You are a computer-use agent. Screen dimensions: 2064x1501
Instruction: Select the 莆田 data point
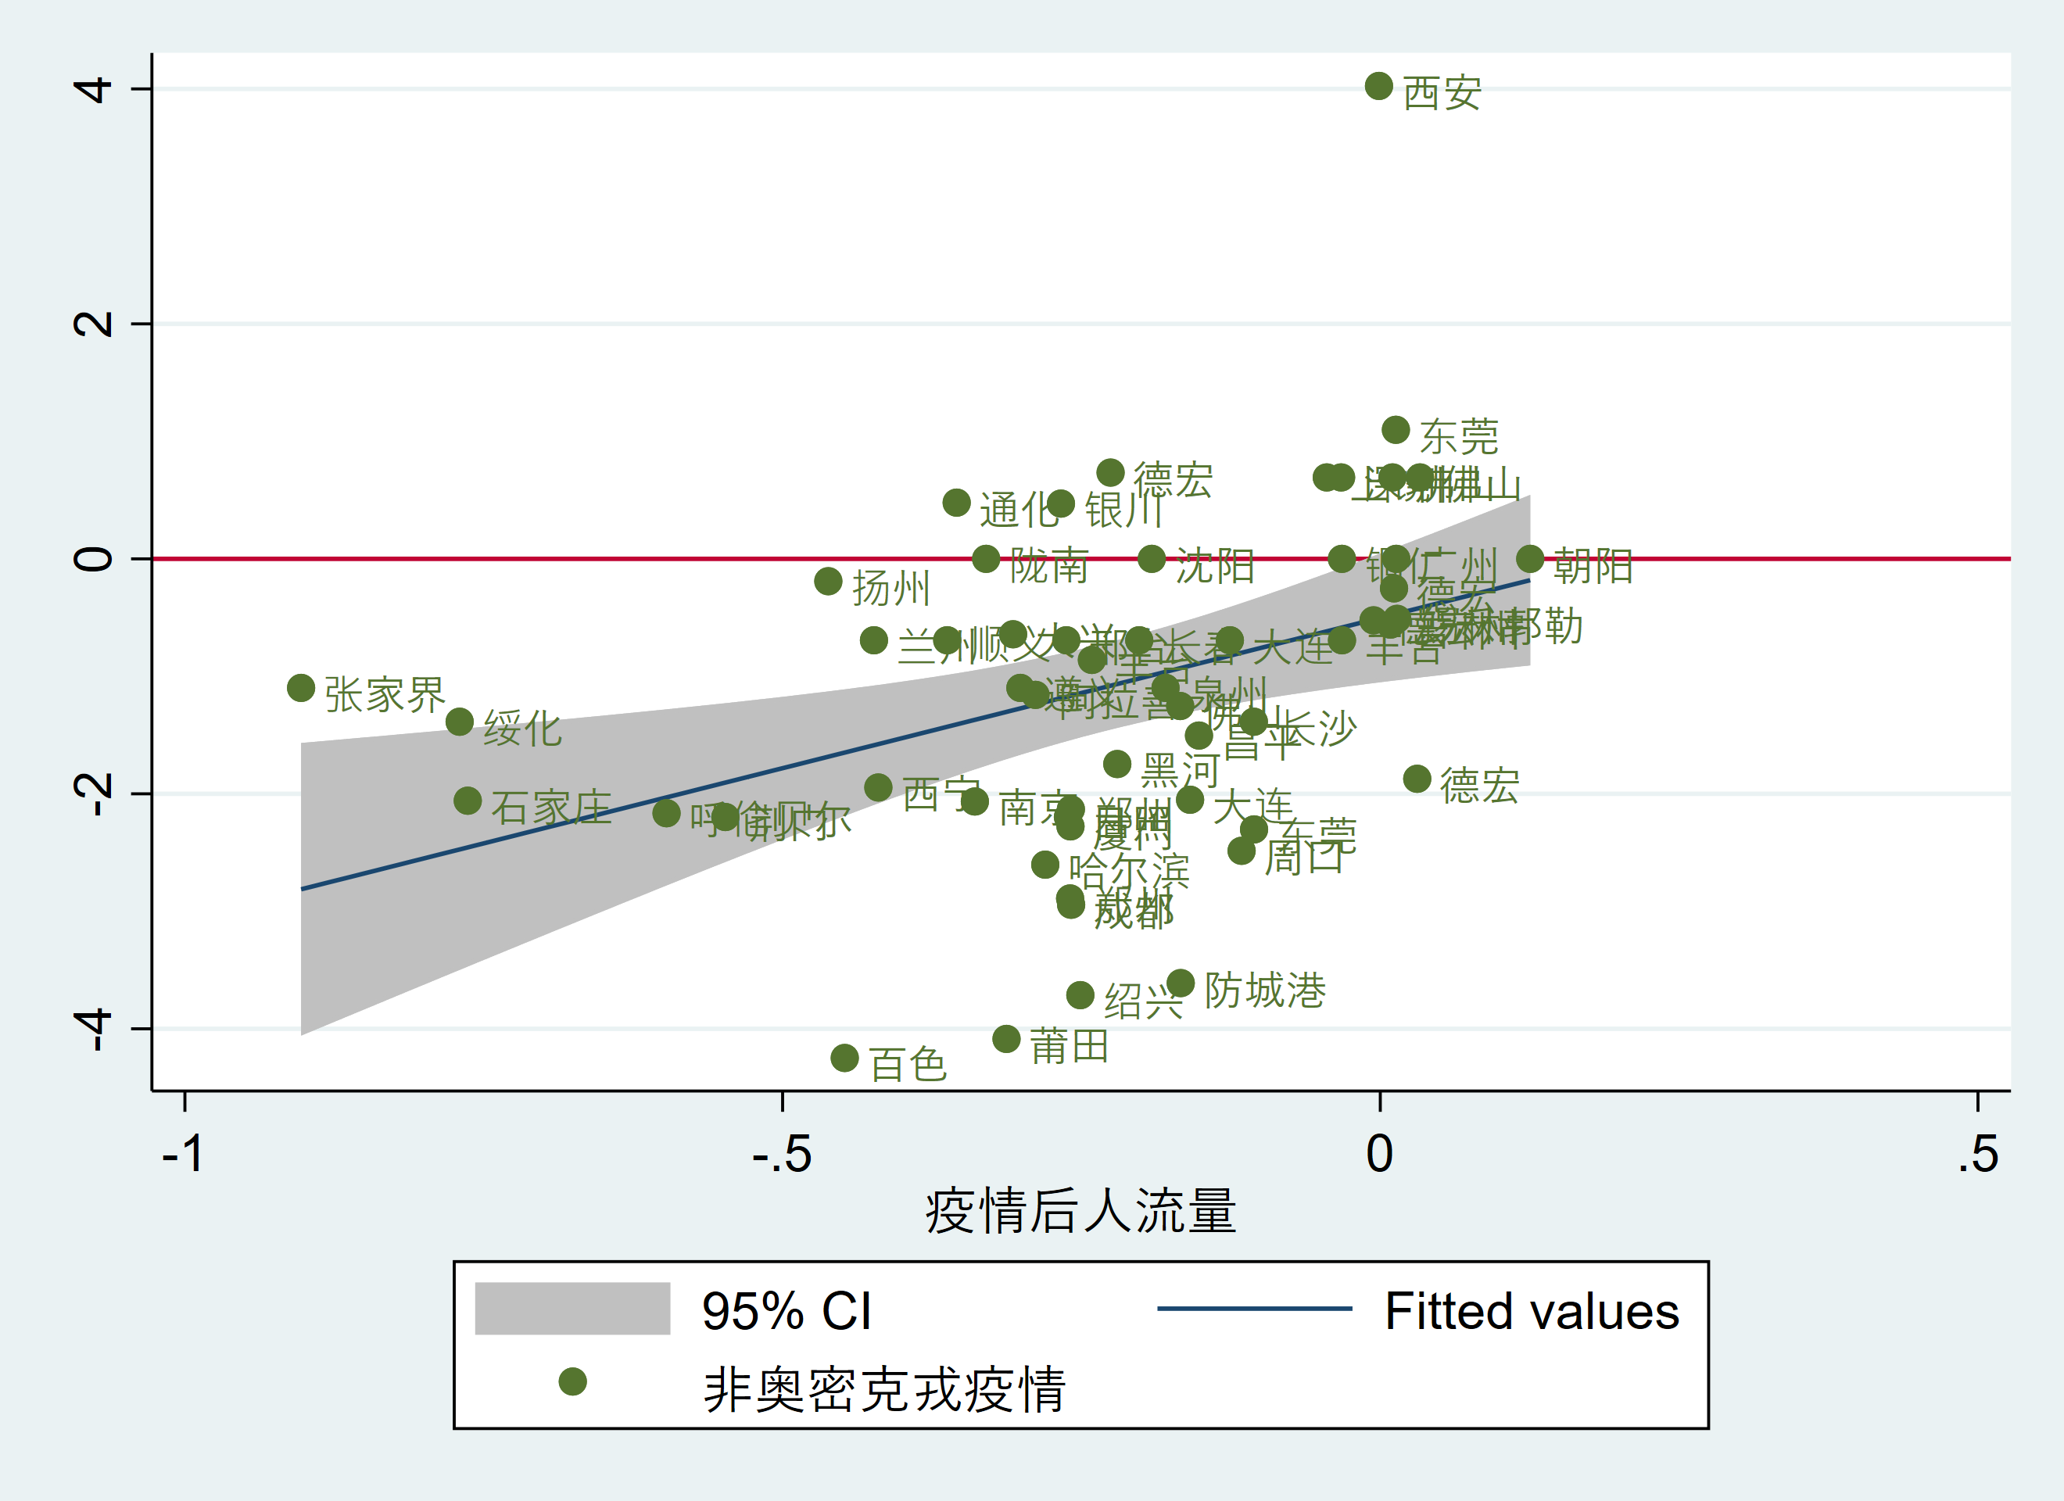[x=1006, y=1039]
